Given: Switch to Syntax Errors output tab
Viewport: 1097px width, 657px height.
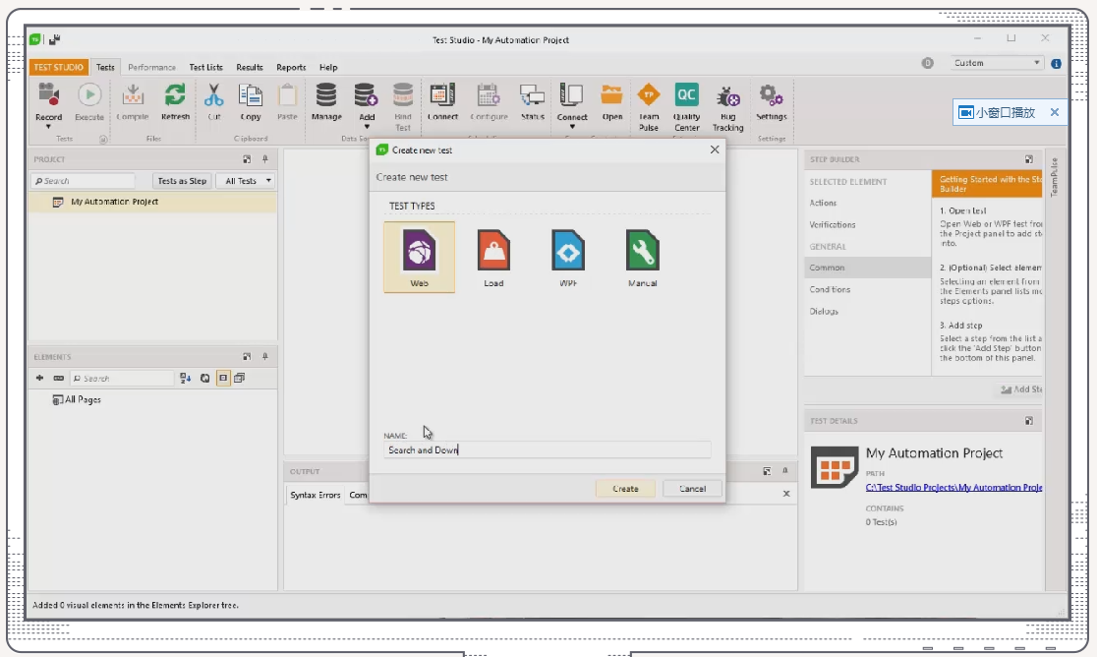Looking at the screenshot, I should pos(315,495).
